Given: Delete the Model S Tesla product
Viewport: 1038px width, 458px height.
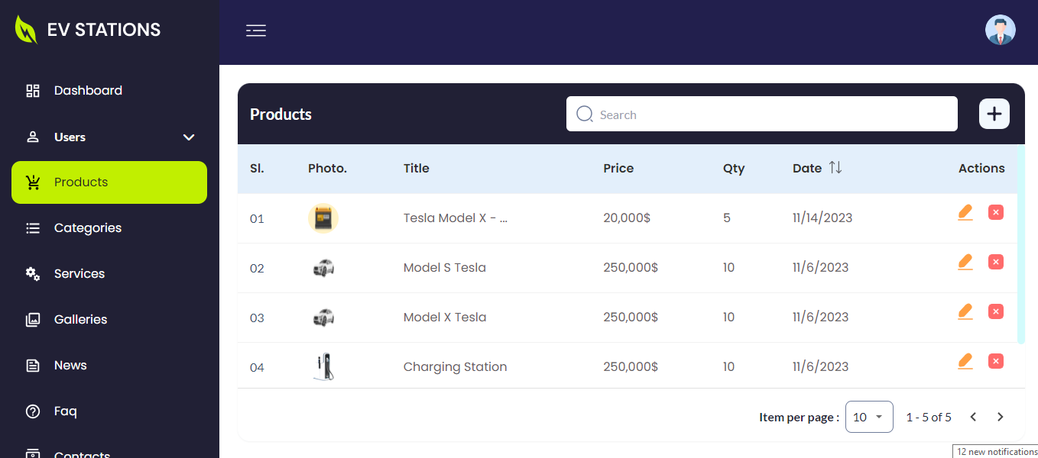Looking at the screenshot, I should pos(995,262).
